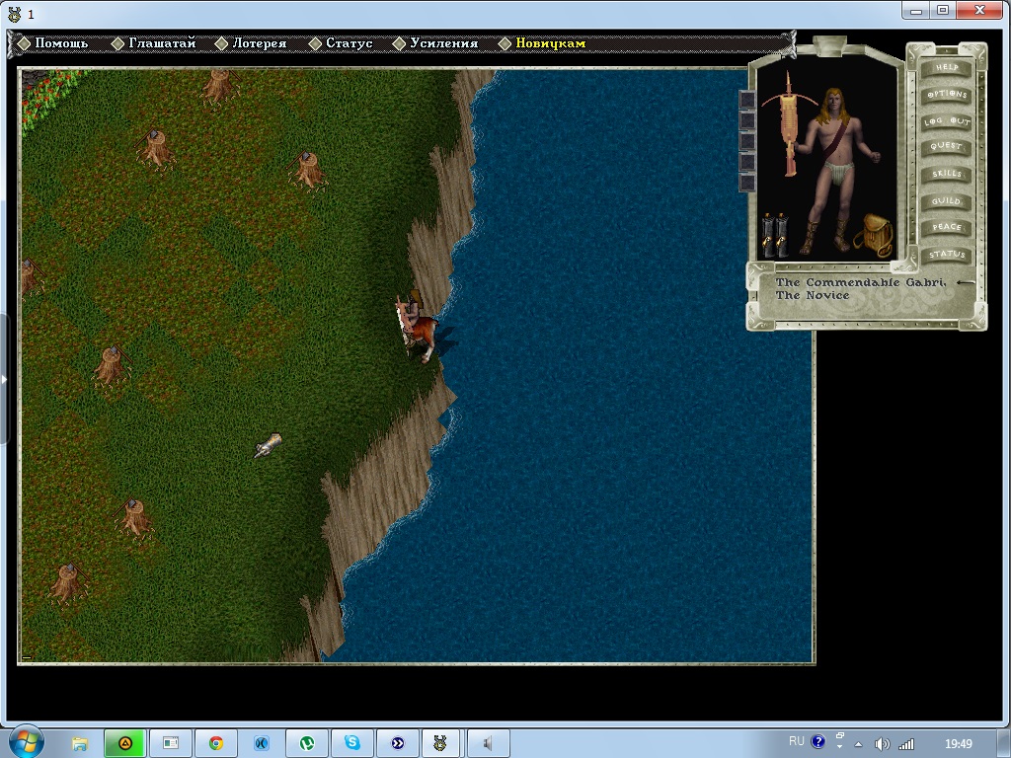Click the mounted player character by the shore
This screenshot has height=758, width=1011.
(417, 328)
